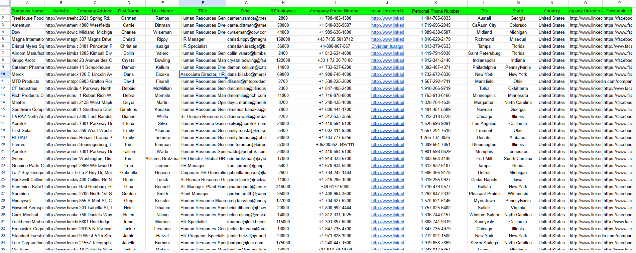
Task: Click the REHAU company cell
Action: (27, 137)
